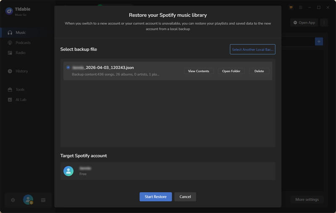Screen dimensions: 336x213
Task: Open the three-dot more options menu
Action: (x=324, y=23)
